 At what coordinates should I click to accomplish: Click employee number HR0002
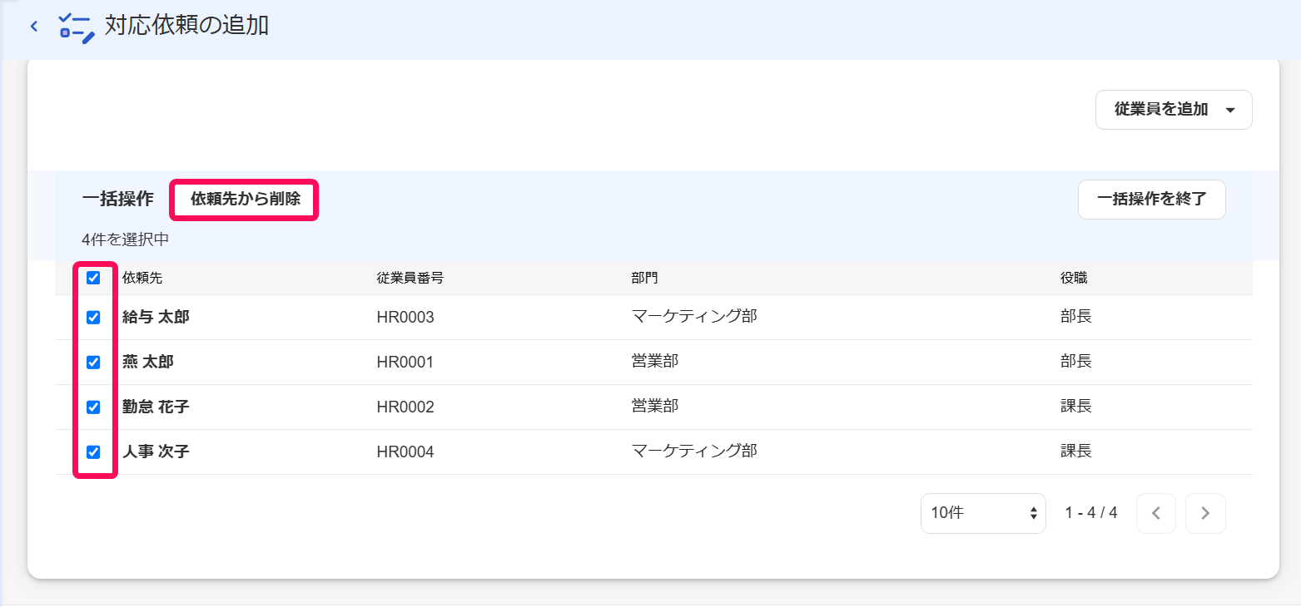point(405,407)
